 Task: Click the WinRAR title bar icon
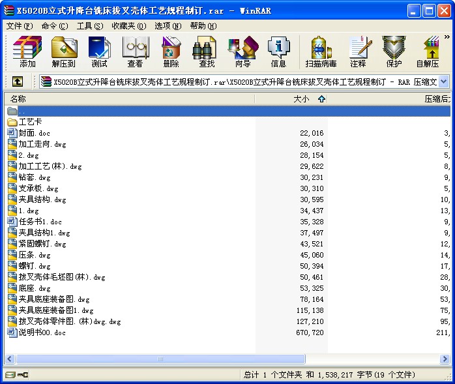pos(8,10)
